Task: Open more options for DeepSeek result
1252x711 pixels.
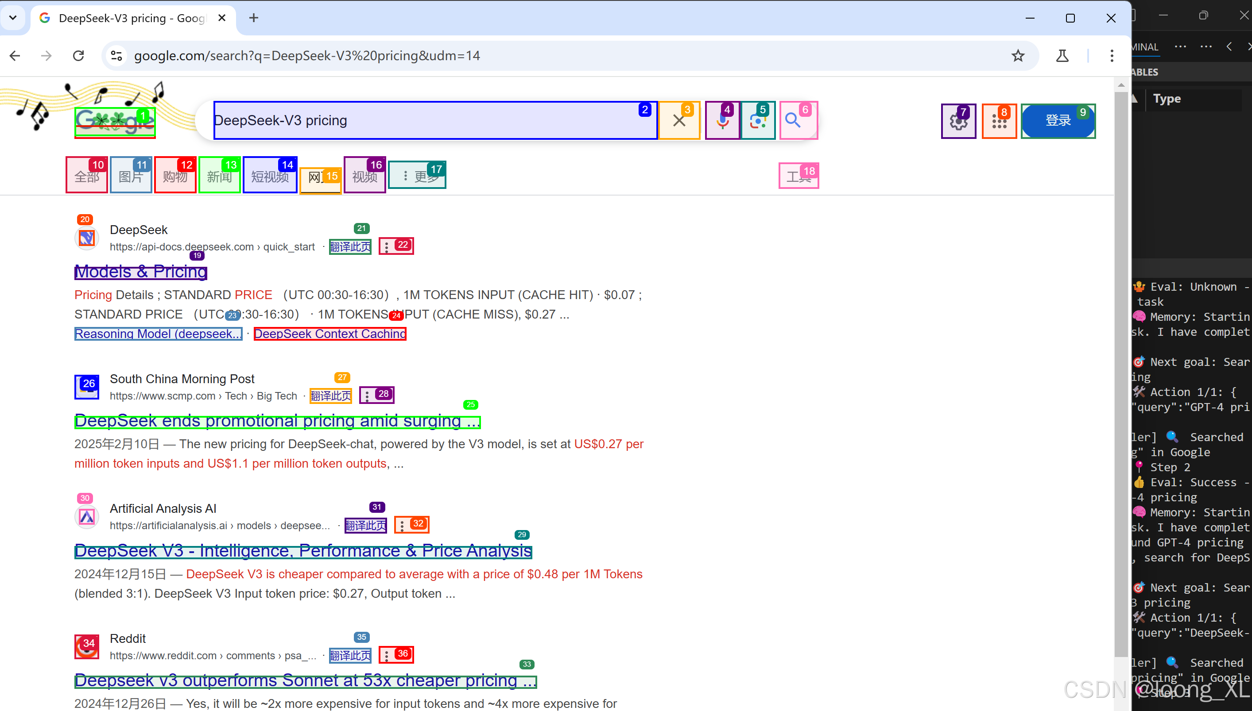Action: (x=387, y=247)
